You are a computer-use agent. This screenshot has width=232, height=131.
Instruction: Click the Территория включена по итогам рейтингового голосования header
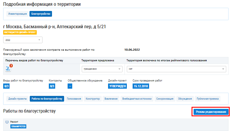point(167,60)
